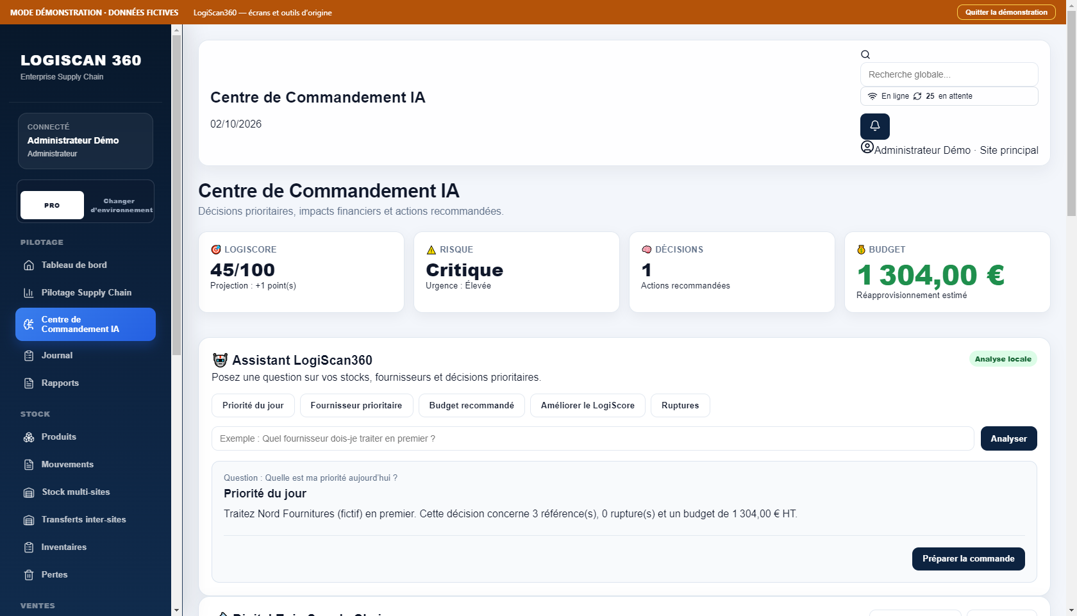Image resolution: width=1077 pixels, height=616 pixels.
Task: Choose the Ruptures suggestion chip
Action: click(x=680, y=406)
